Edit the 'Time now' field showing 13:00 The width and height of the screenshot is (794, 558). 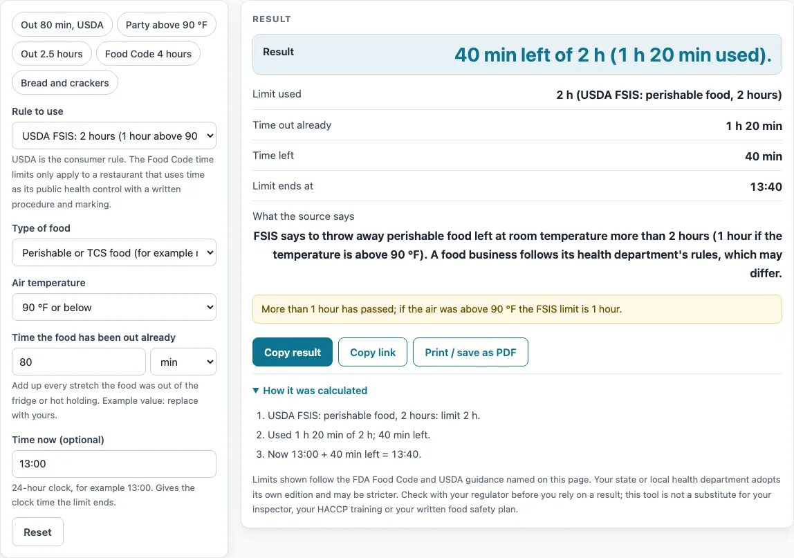114,464
